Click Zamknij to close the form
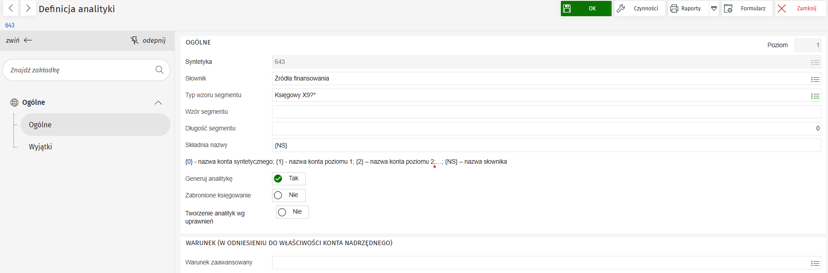828x273 pixels. pyautogui.click(x=800, y=9)
